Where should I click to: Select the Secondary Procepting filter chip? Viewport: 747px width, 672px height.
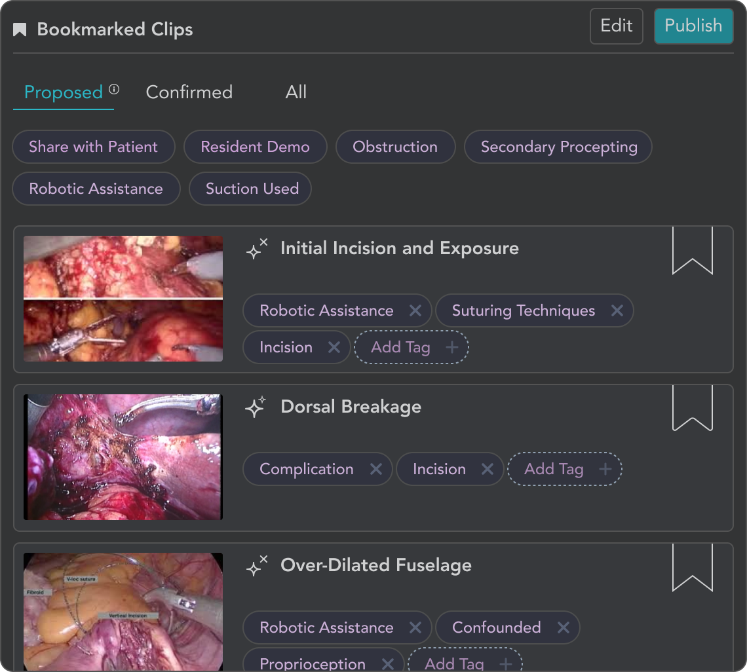[x=558, y=147]
